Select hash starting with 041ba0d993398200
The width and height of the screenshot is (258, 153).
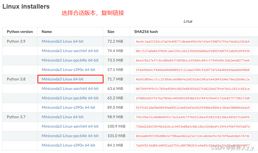[x=193, y=136]
